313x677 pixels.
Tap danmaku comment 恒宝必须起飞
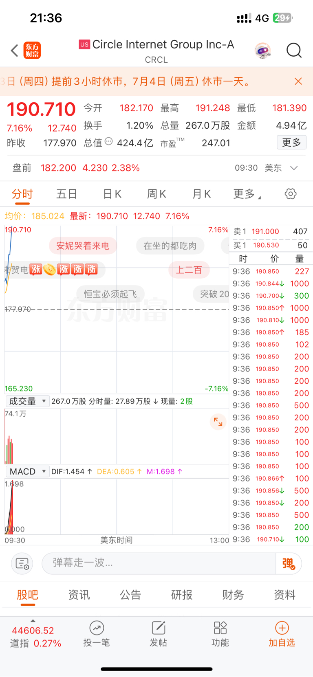[x=110, y=294]
